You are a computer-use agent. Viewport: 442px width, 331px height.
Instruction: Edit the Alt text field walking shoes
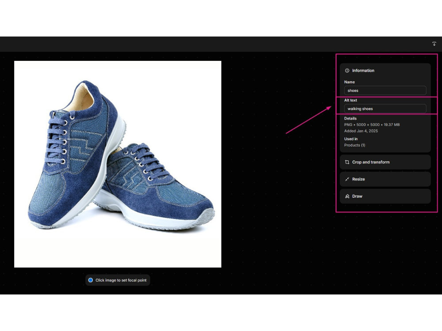click(x=385, y=109)
